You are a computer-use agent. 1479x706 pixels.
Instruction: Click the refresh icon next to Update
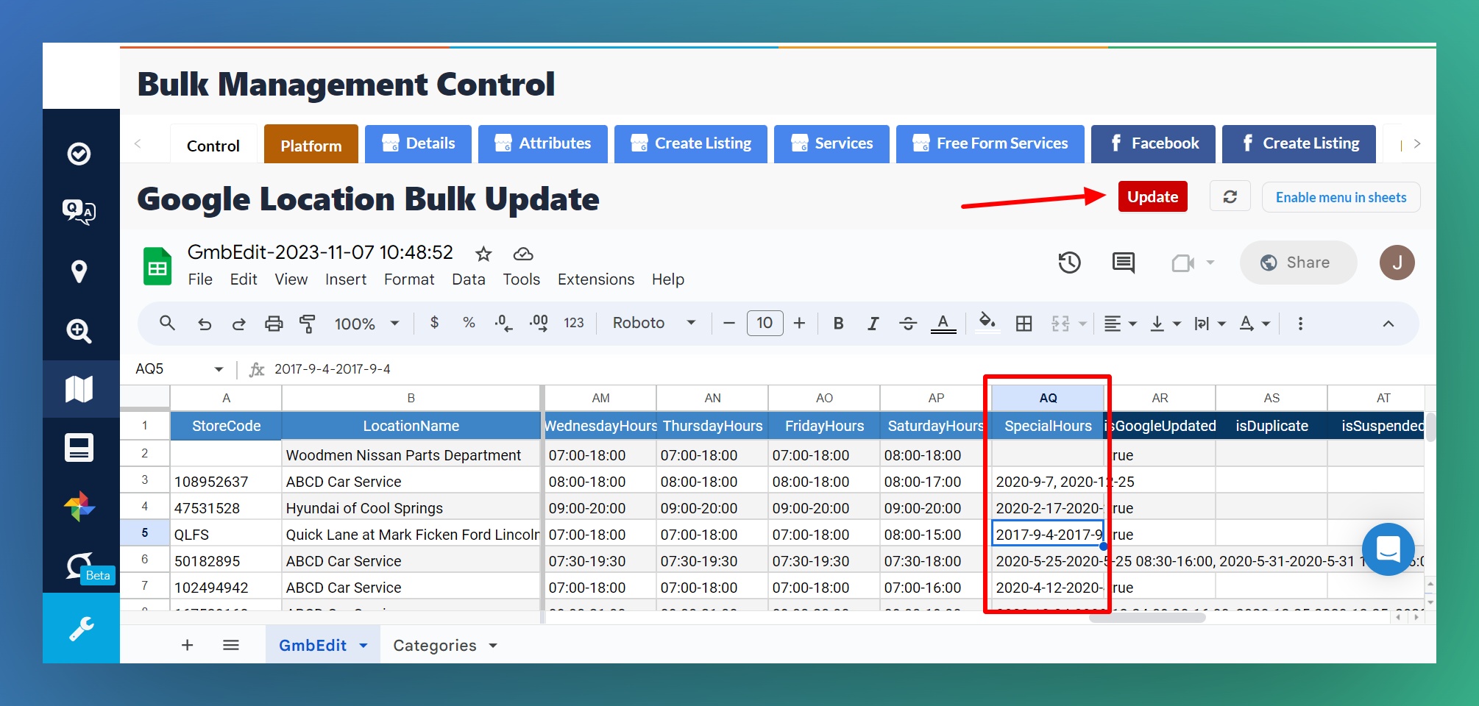(x=1230, y=196)
